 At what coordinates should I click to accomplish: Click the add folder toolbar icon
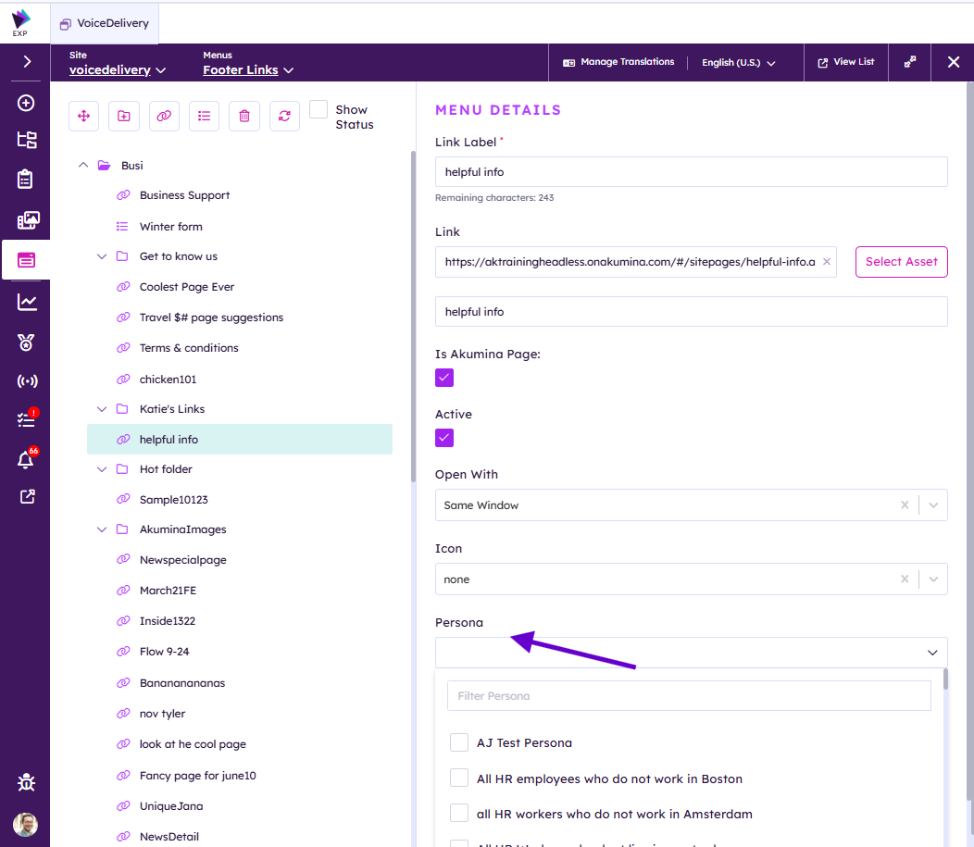point(124,116)
